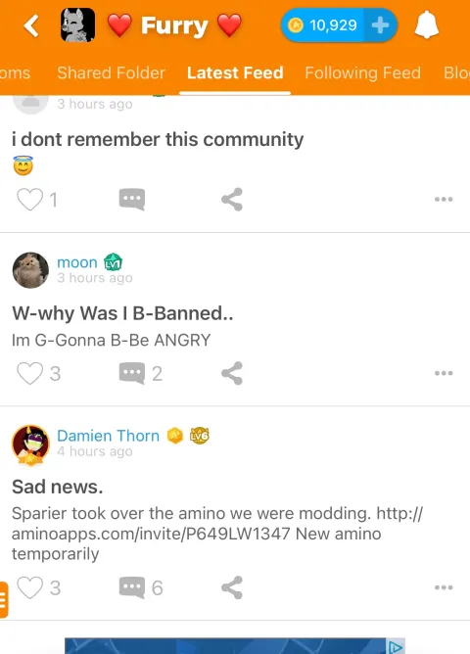This screenshot has width=470, height=654.
Task: Like the 'Sad news.' post
Action: click(x=30, y=587)
